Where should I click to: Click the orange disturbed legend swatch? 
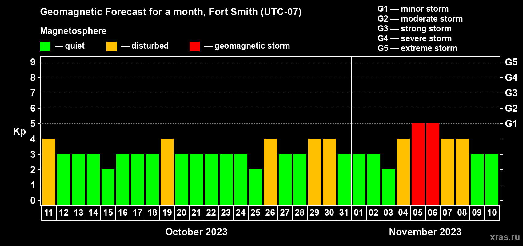[x=112, y=46]
